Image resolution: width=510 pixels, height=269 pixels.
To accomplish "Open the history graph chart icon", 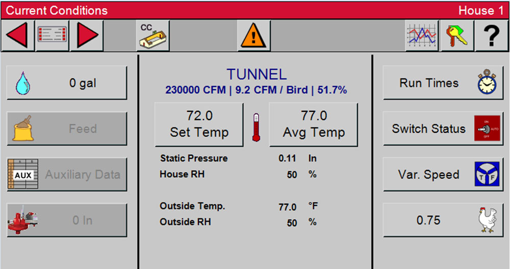I will (422, 36).
